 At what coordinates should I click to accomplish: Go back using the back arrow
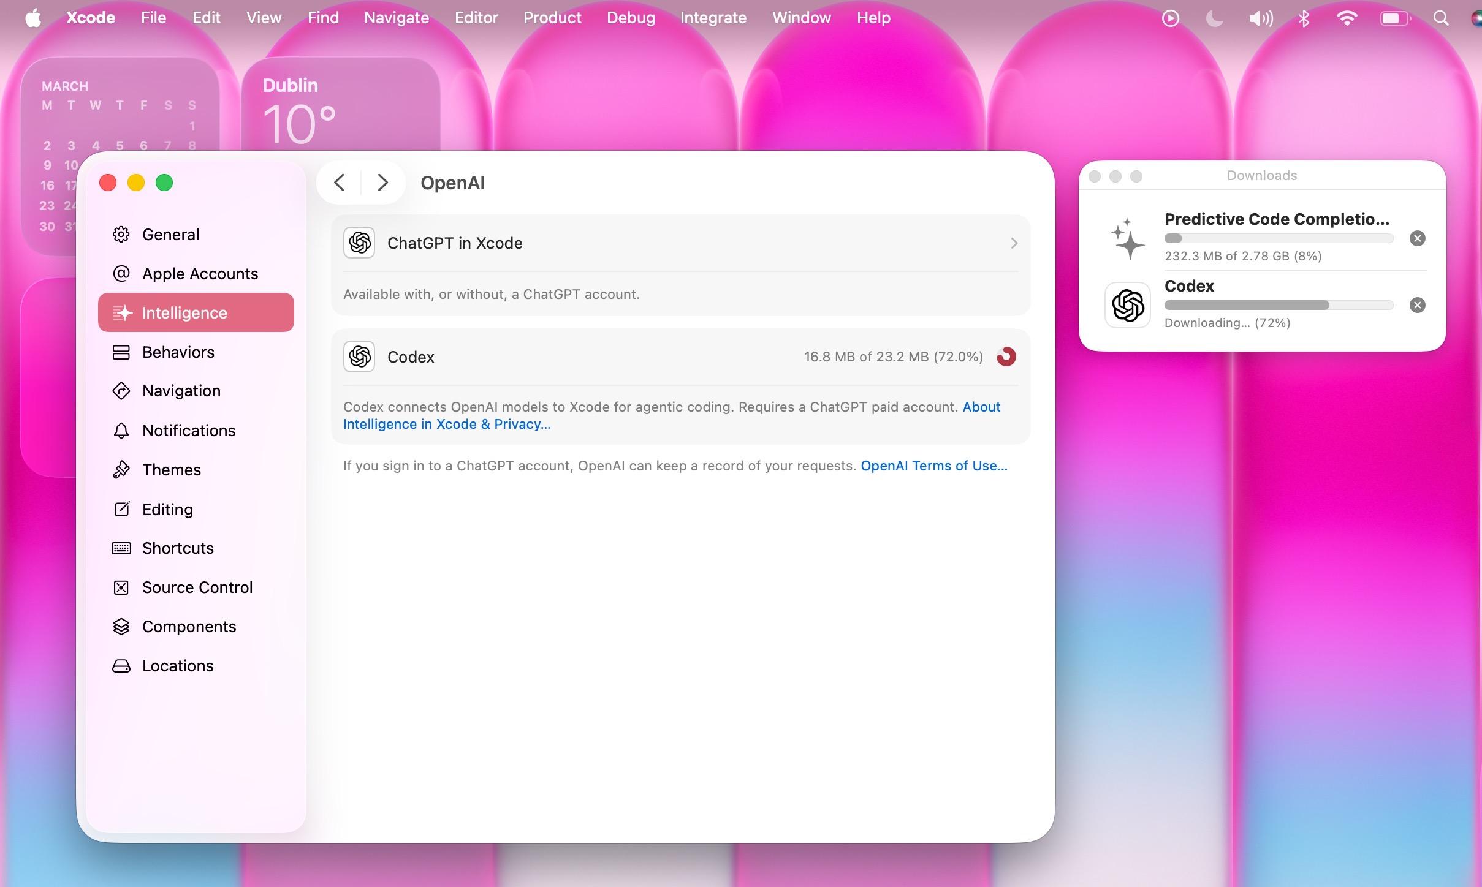pos(339,183)
